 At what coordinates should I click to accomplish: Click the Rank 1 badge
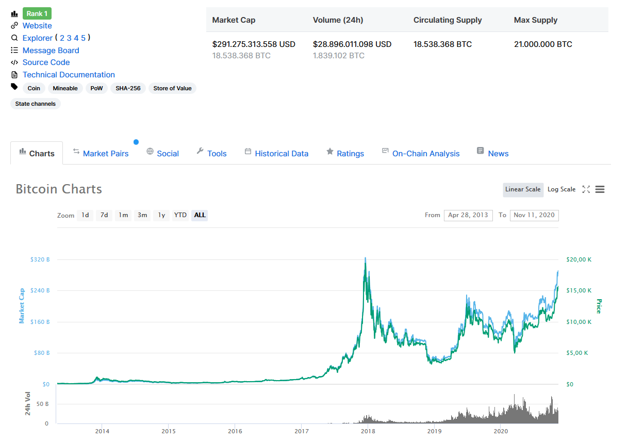coord(37,13)
